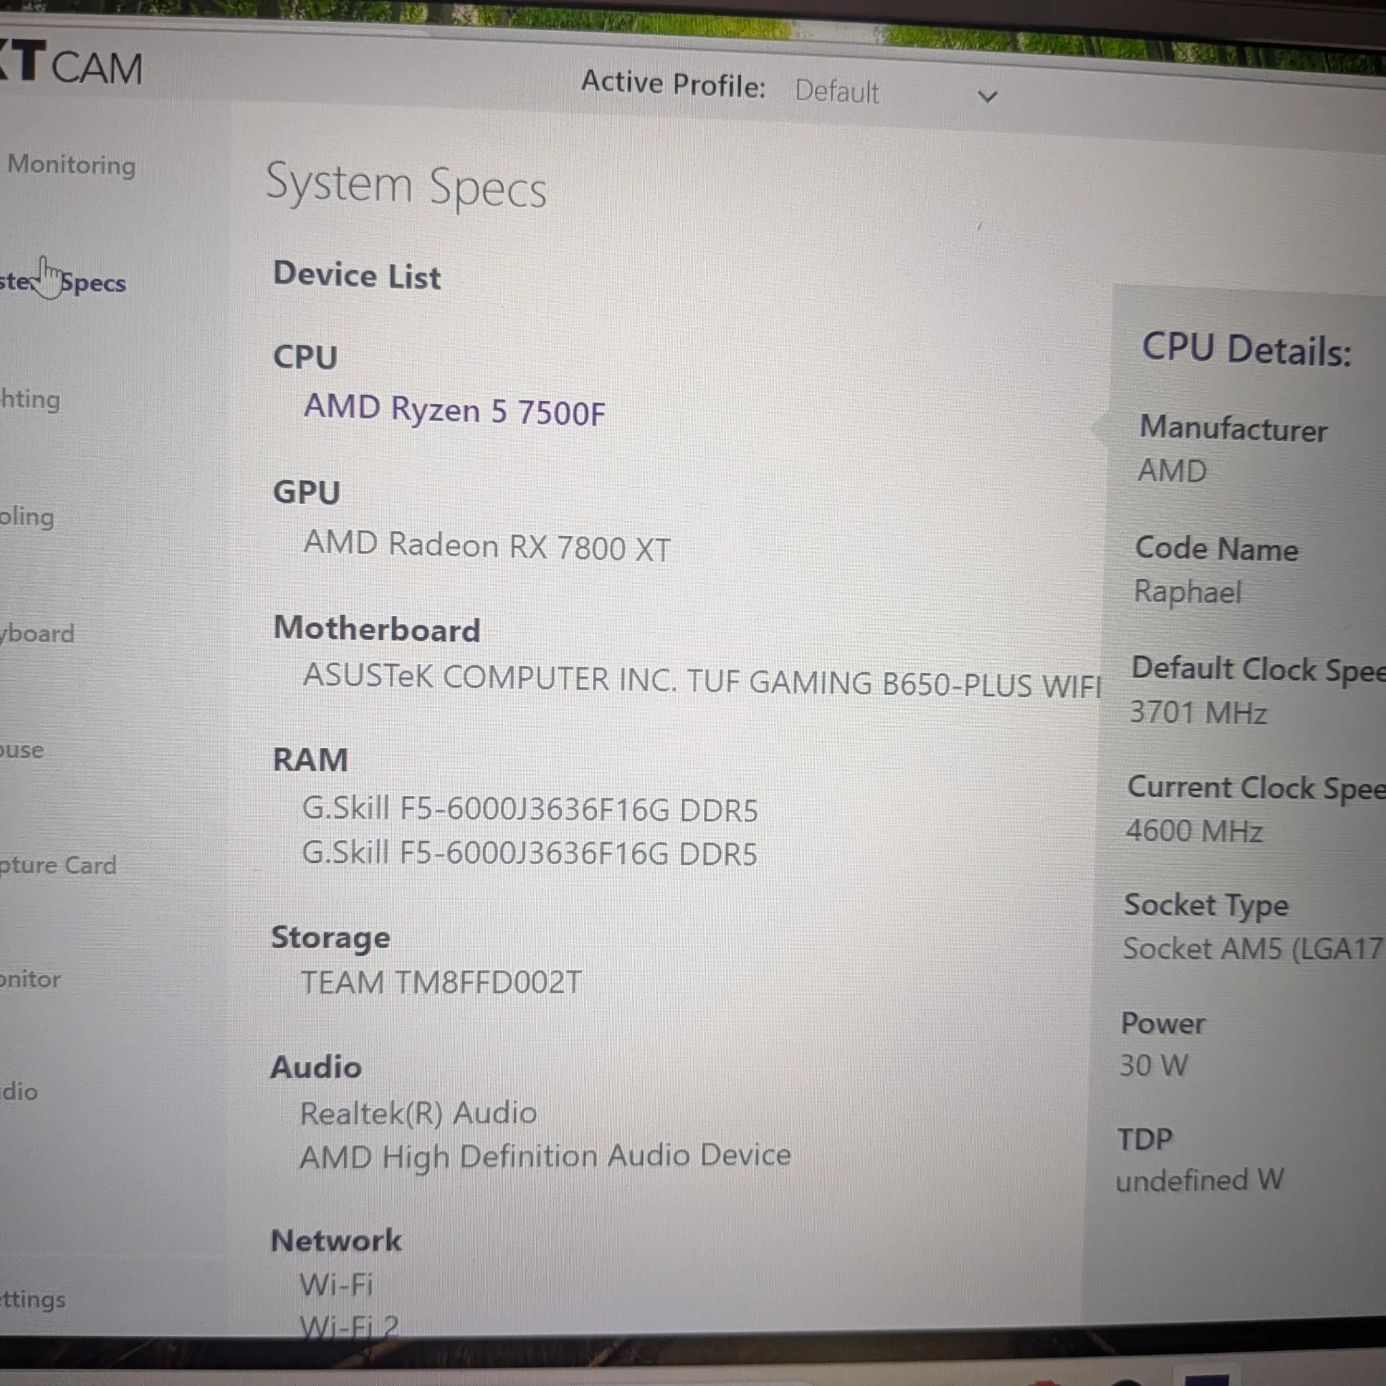Click the GPU section label
This screenshot has height=1386, width=1386.
[x=307, y=493]
